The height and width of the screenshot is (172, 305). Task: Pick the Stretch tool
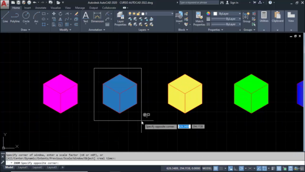pos(54,24)
